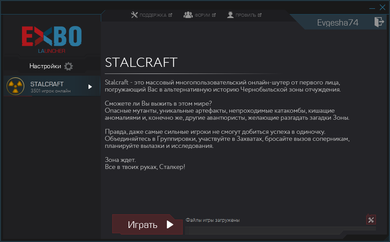Click 'Сможете ли Вы выжить в этом мире?' text
Image resolution: width=390 pixels, height=242 pixels.
(x=158, y=103)
